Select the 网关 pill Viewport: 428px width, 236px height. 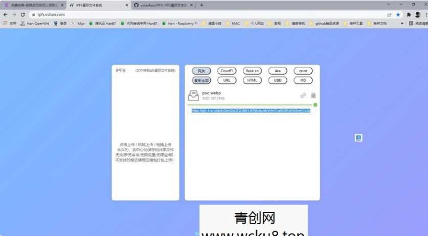click(x=202, y=71)
